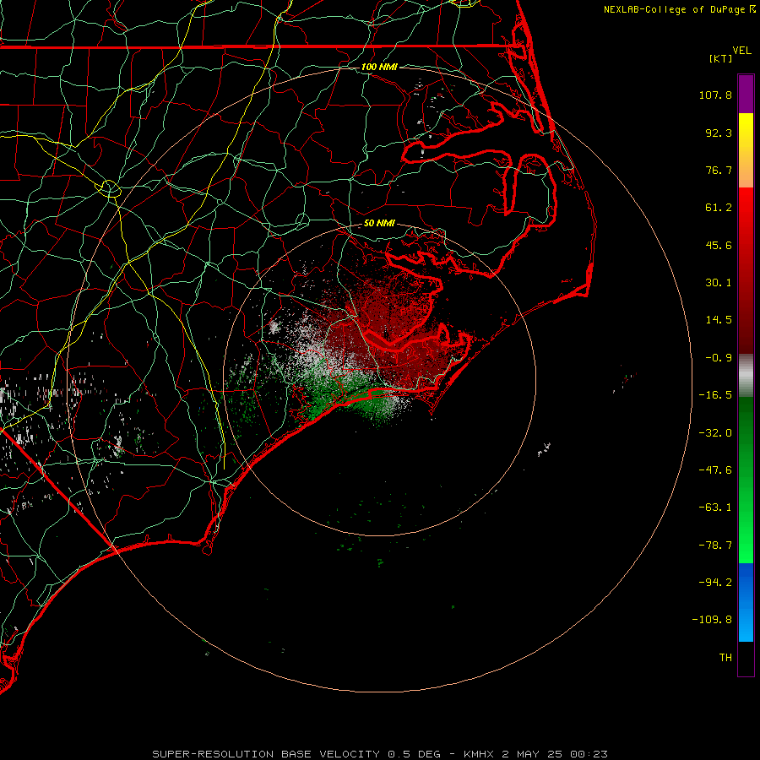
Task: Click the 76.7 velocity scale value
Action: (x=719, y=170)
